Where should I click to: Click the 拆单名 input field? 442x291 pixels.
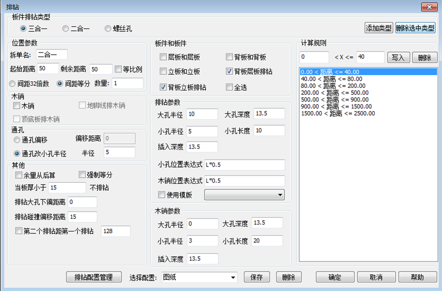click(x=52, y=54)
